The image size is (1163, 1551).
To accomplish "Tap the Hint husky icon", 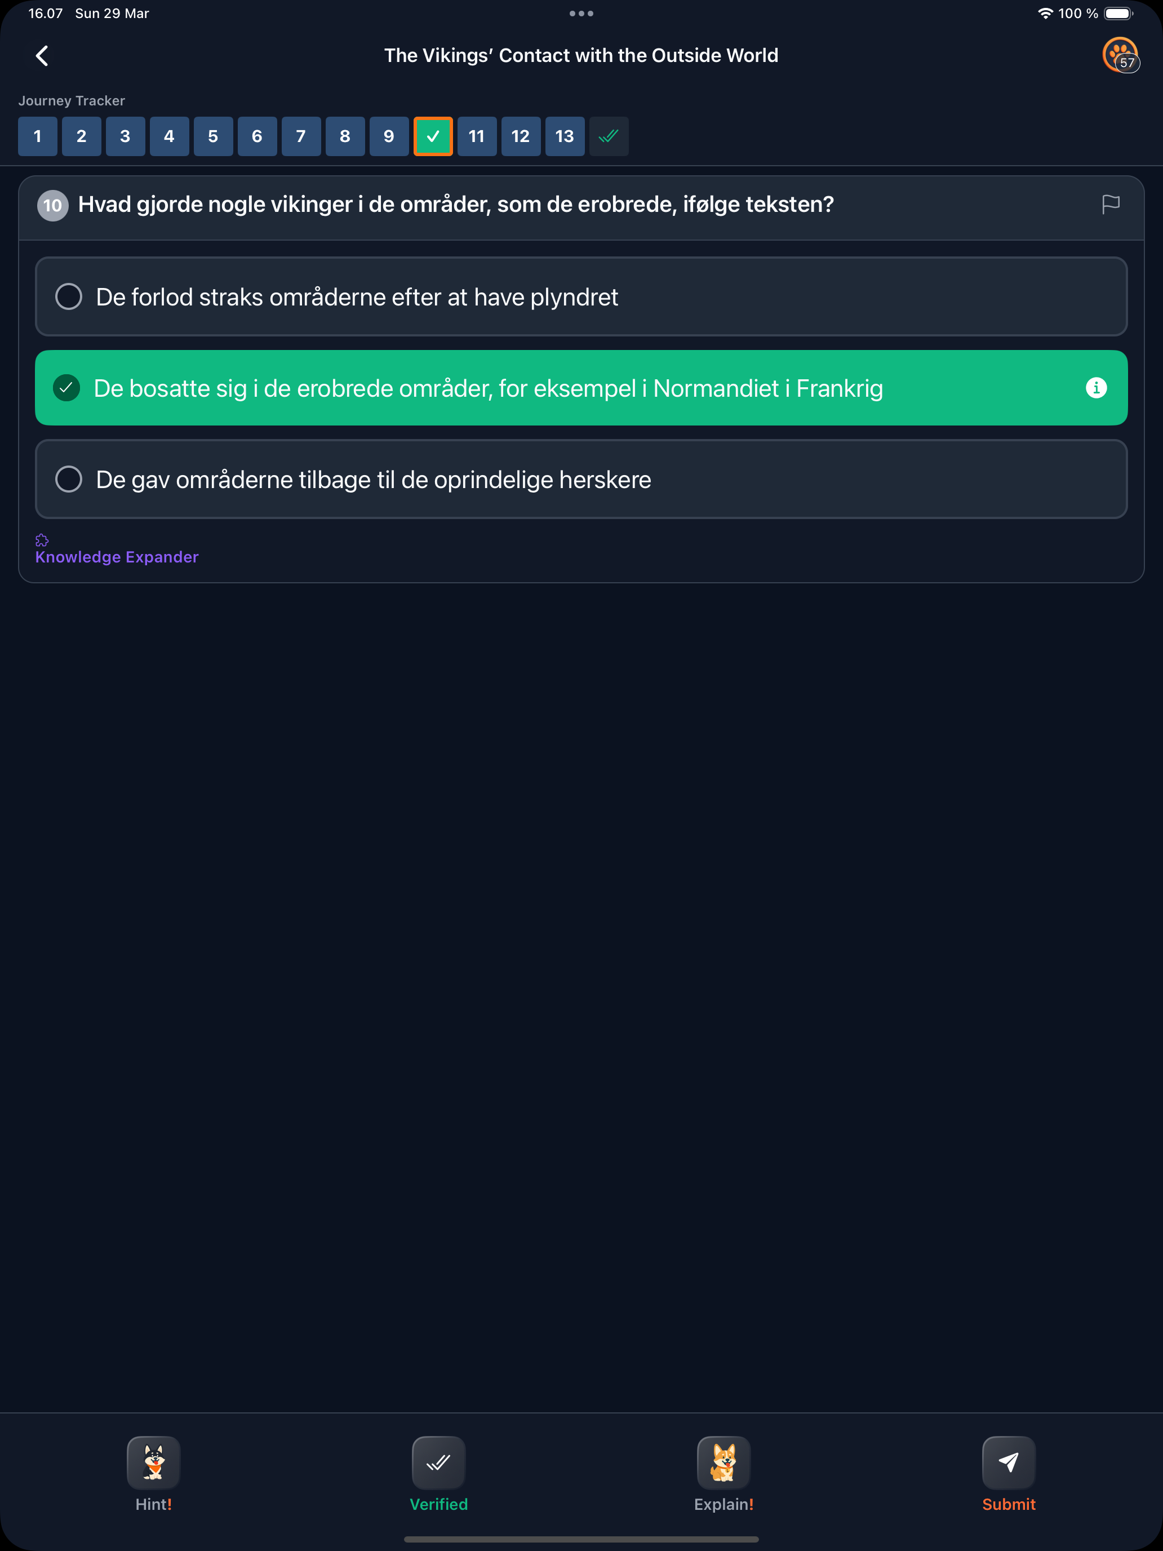I will pos(153,1462).
